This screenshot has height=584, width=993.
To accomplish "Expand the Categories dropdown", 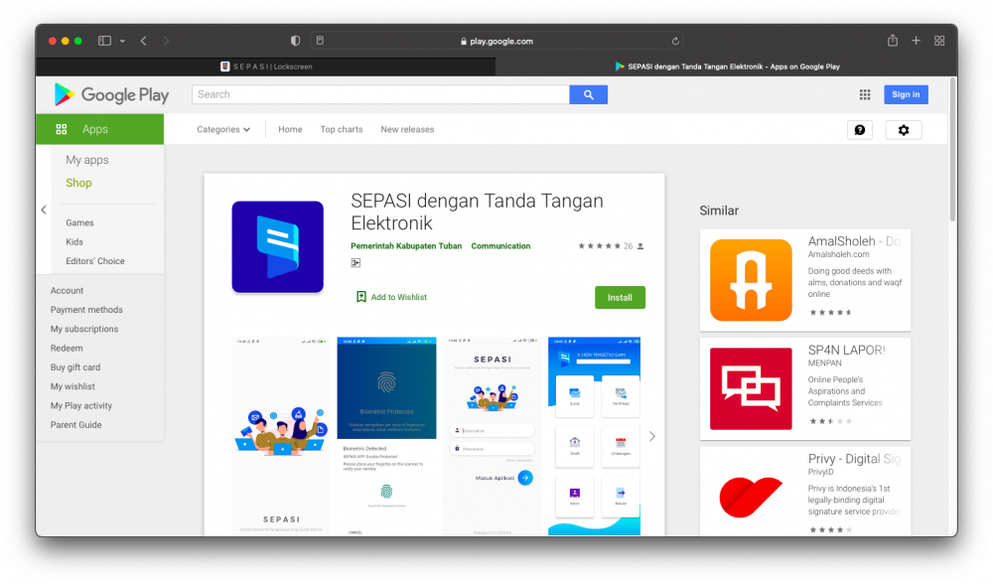I will coord(222,129).
